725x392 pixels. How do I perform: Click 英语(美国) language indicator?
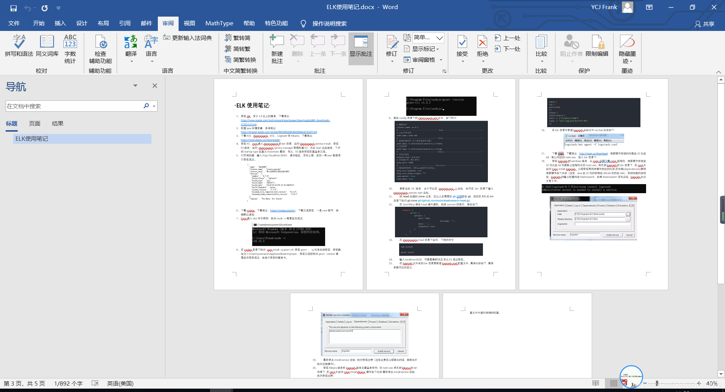120,383
